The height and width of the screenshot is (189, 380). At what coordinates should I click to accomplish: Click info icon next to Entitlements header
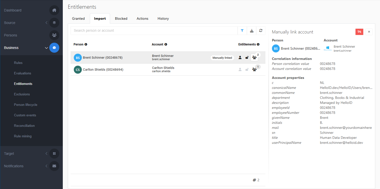pyautogui.click(x=258, y=44)
